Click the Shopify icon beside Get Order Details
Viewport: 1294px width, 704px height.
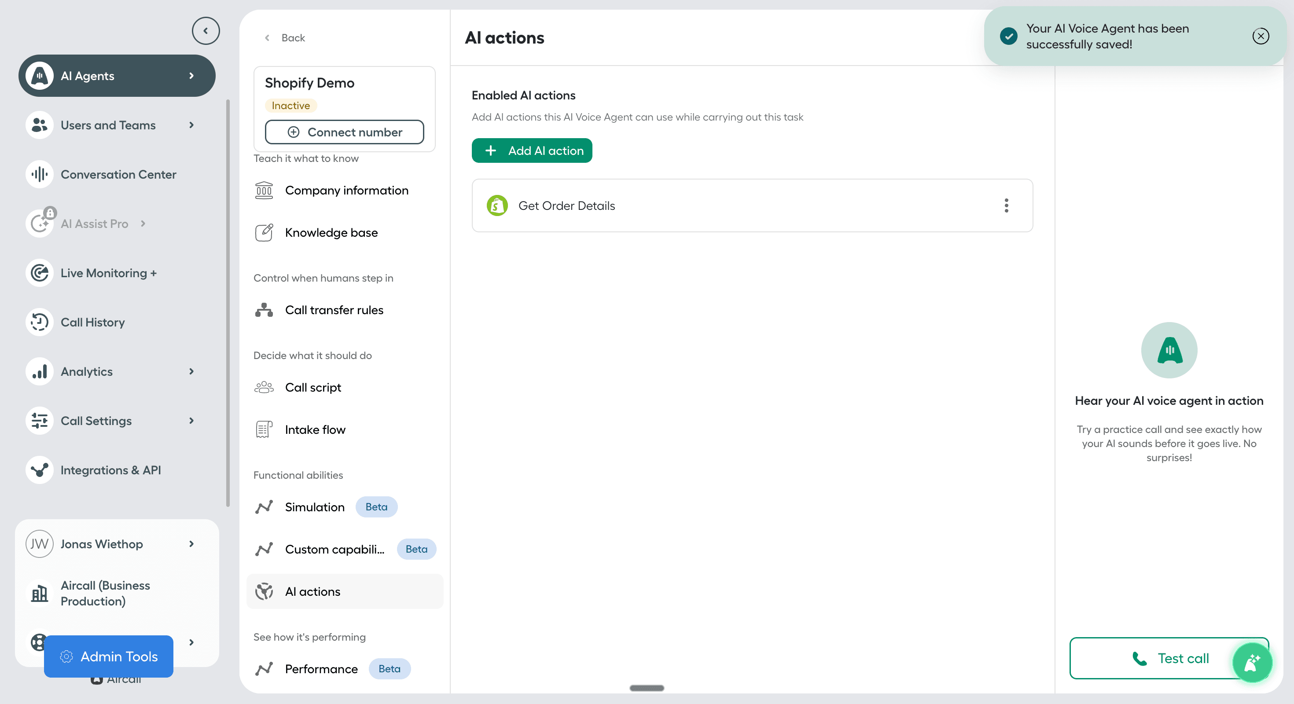497,205
